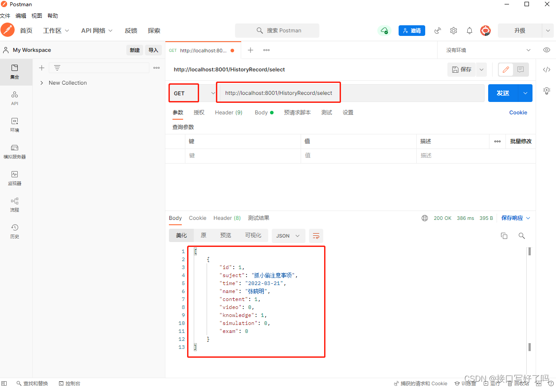Expand the New Collection tree item
556x387 pixels.
42,83
